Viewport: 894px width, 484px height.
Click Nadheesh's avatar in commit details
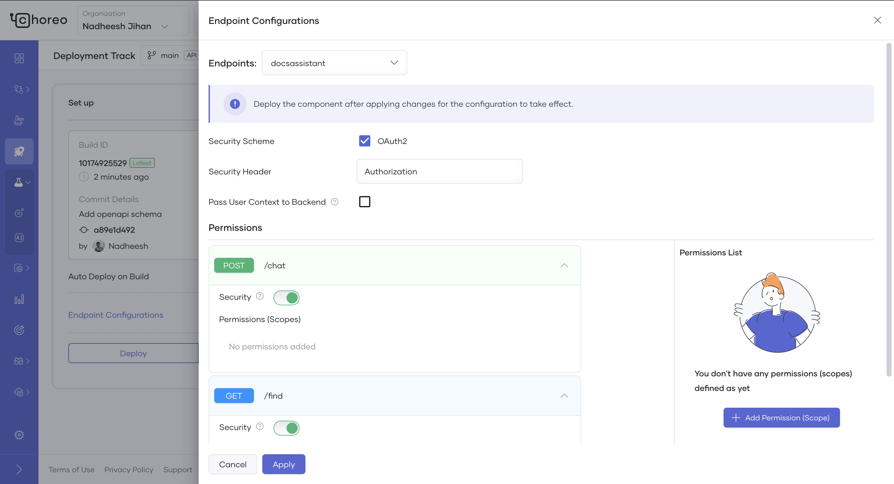(99, 246)
